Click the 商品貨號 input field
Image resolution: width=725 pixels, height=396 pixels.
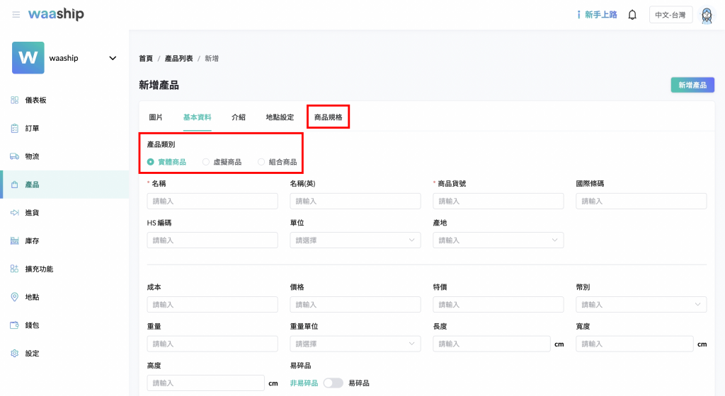click(498, 202)
